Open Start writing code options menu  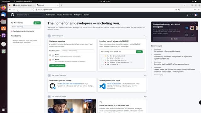tap(145, 36)
